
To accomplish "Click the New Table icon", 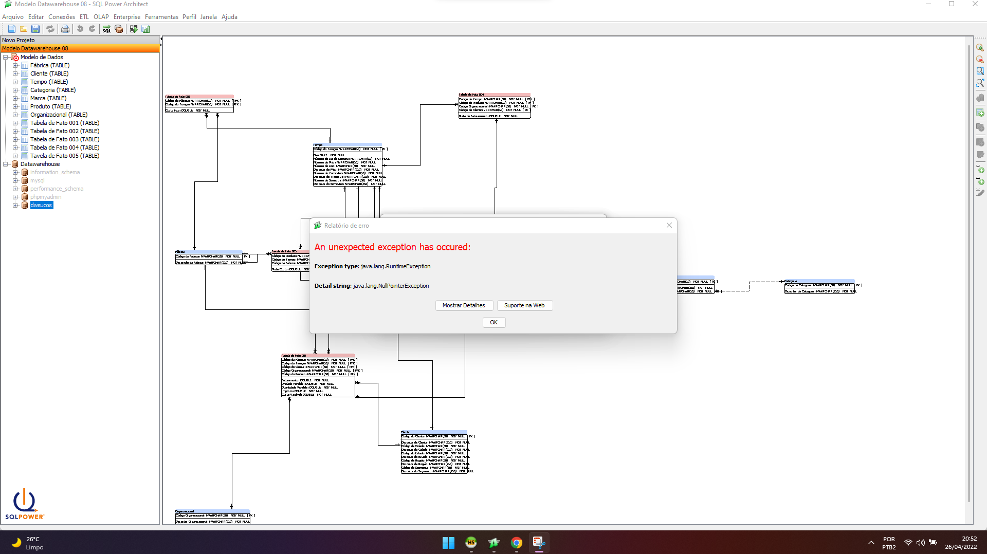I will [980, 113].
